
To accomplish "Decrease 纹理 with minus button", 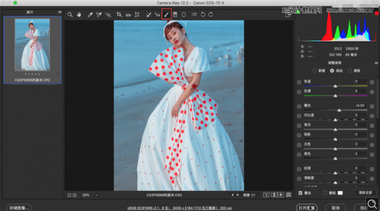I will (299, 169).
